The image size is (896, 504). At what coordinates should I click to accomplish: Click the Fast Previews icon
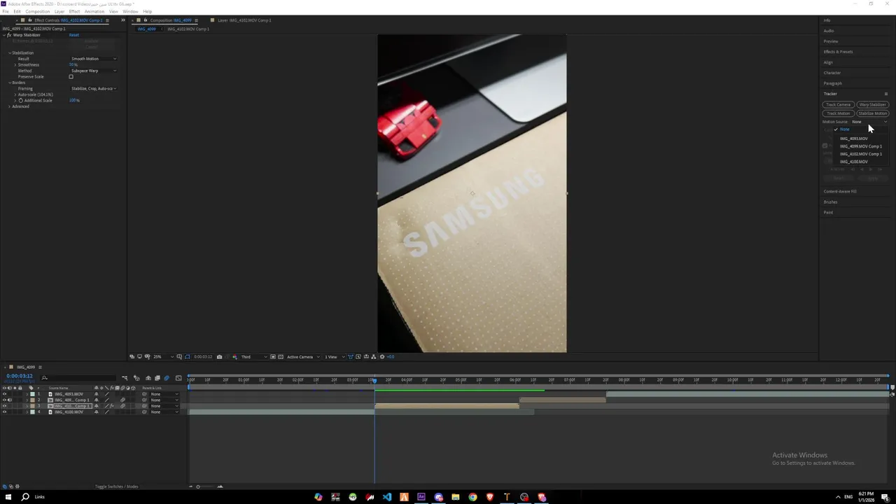click(358, 357)
